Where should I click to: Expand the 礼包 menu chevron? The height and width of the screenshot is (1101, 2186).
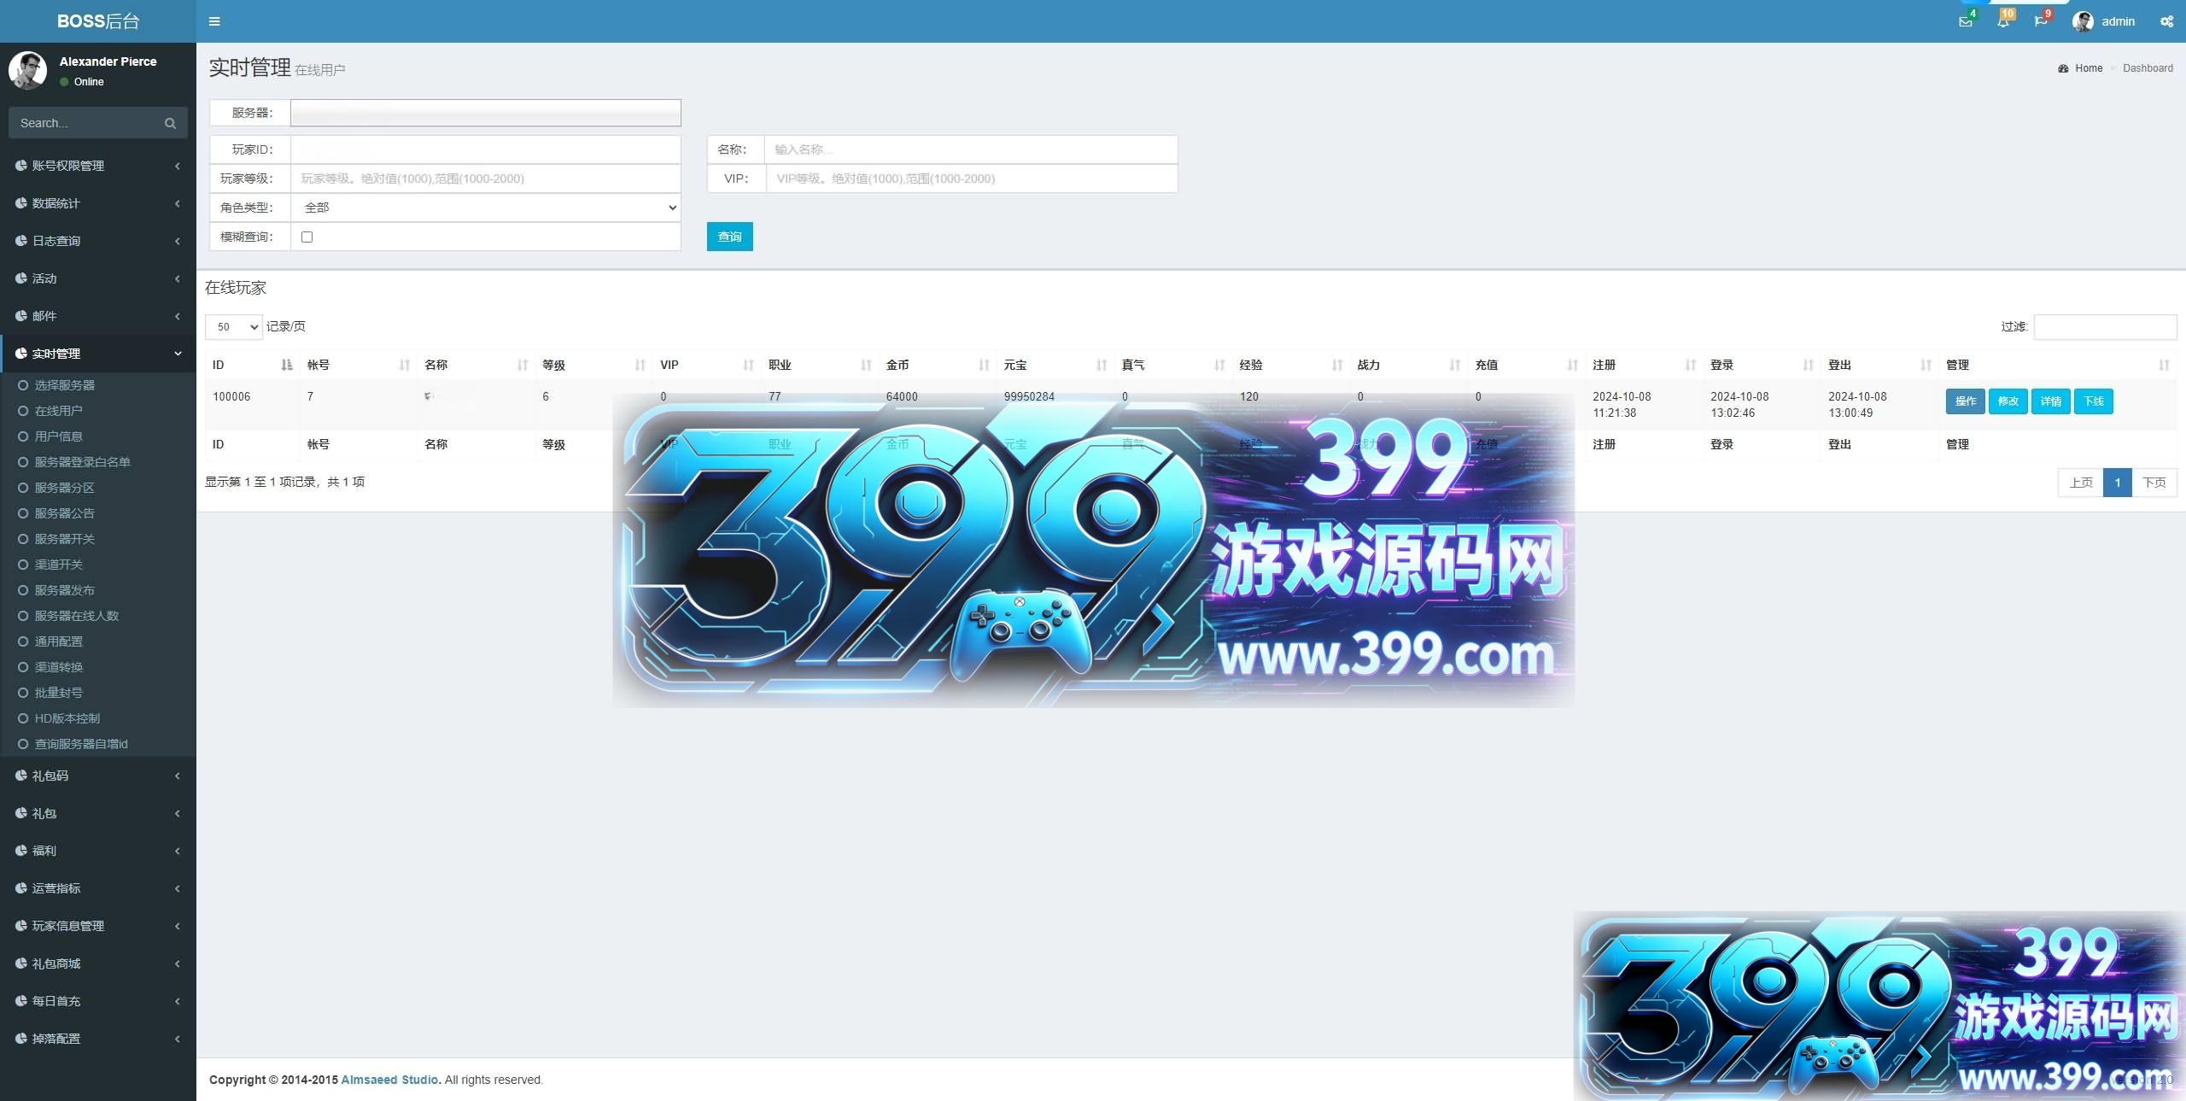178,813
